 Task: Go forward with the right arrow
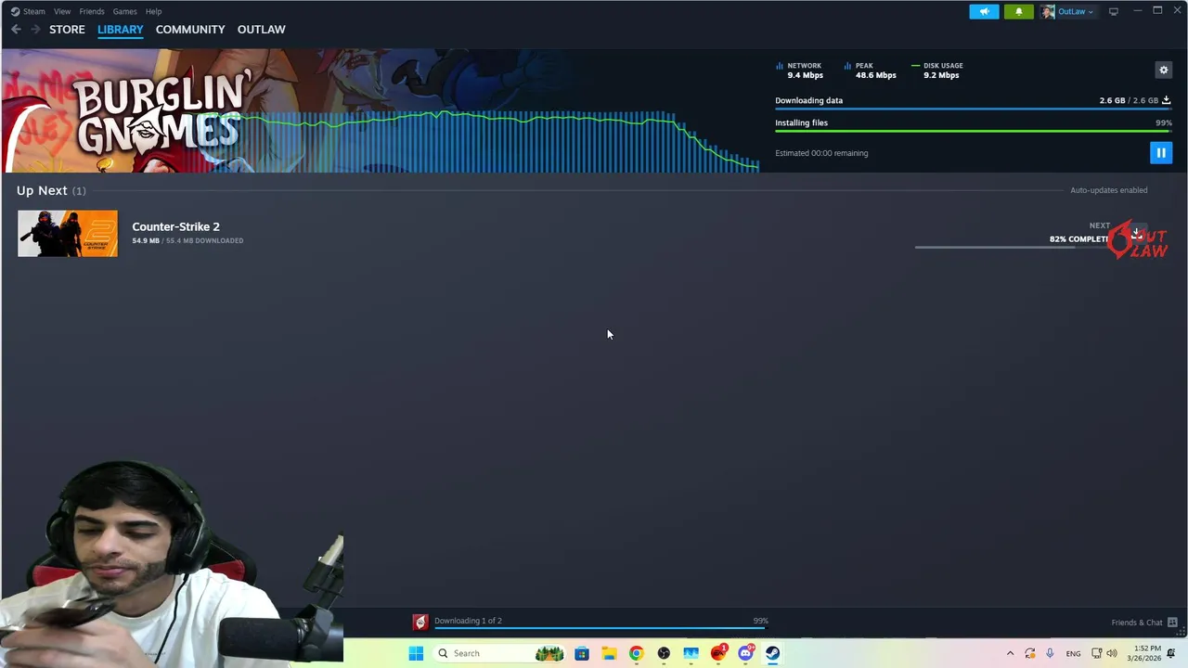coord(35,30)
